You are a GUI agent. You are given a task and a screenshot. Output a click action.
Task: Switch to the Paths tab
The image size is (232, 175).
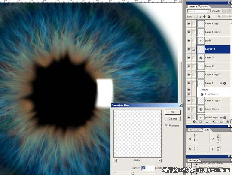coord(205,6)
